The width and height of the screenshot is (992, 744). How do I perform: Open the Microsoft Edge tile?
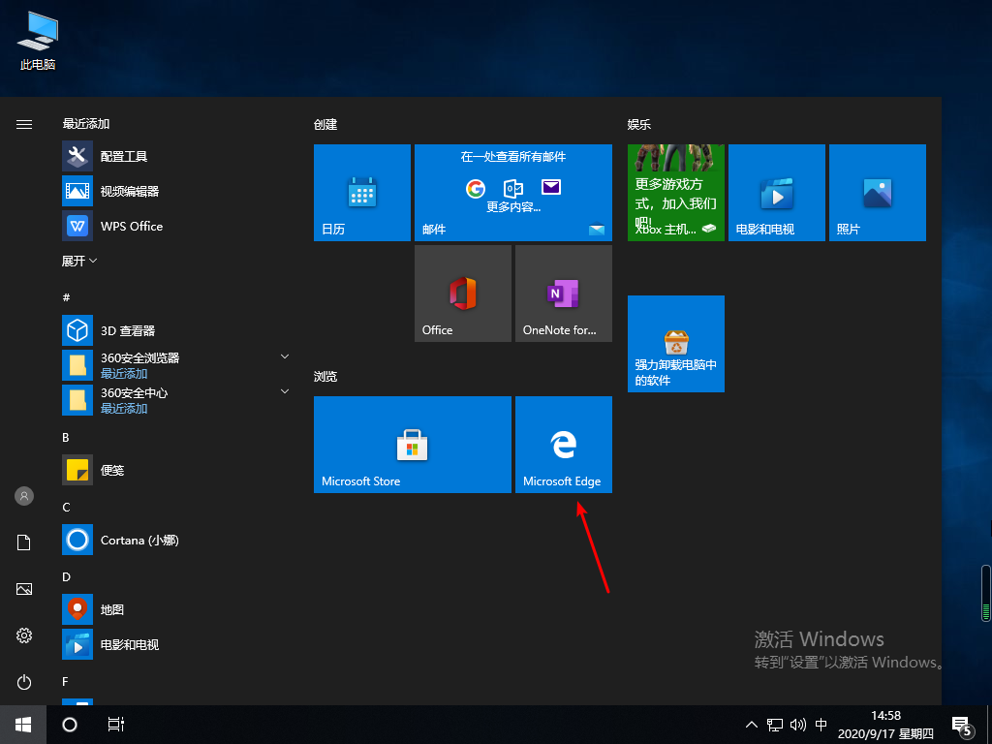point(563,445)
